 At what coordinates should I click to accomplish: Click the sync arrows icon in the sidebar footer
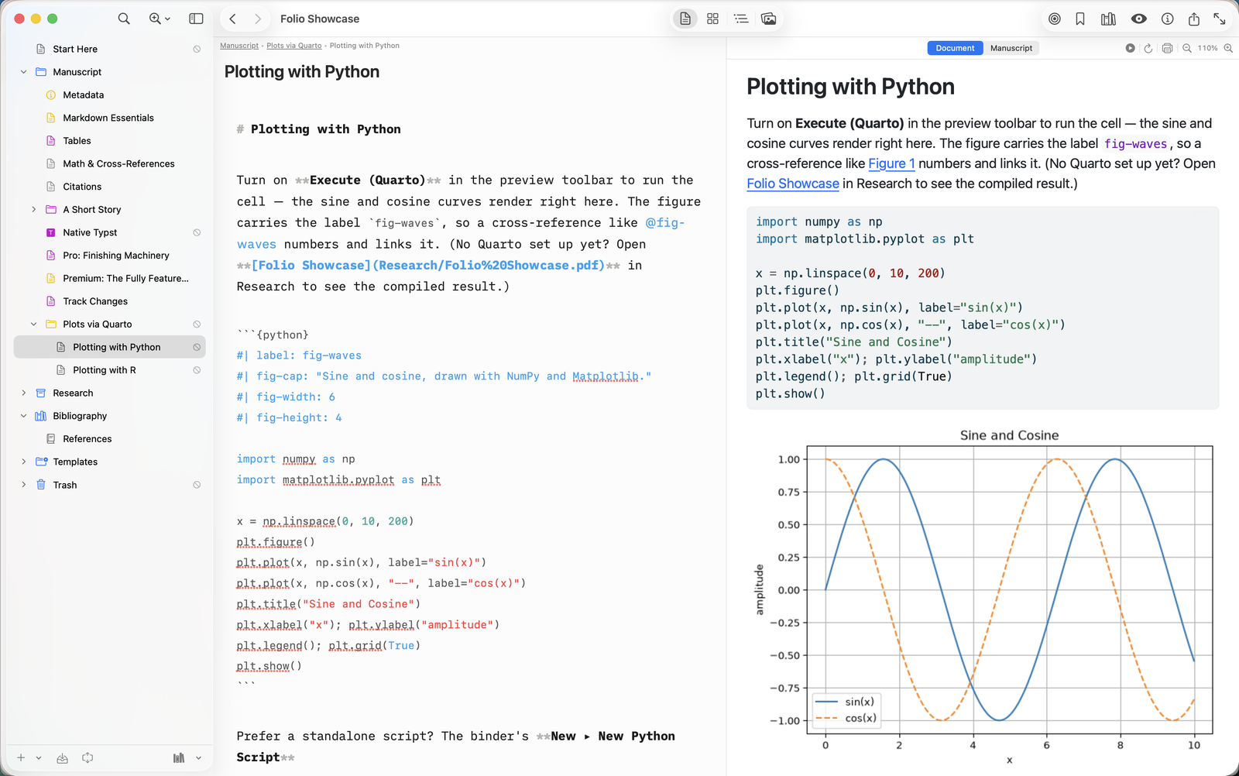pyautogui.click(x=88, y=758)
